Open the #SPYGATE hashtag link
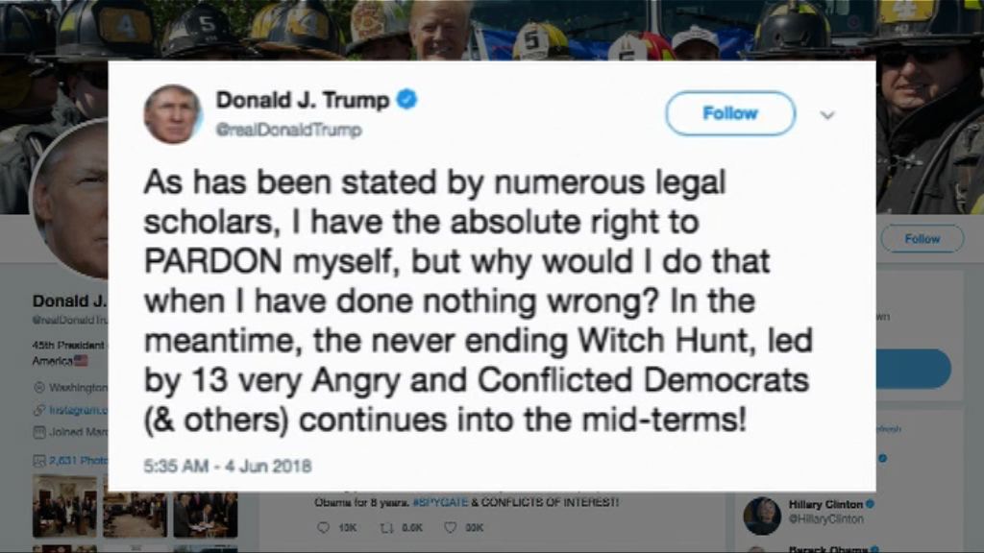The height and width of the screenshot is (553, 984). coord(440,502)
